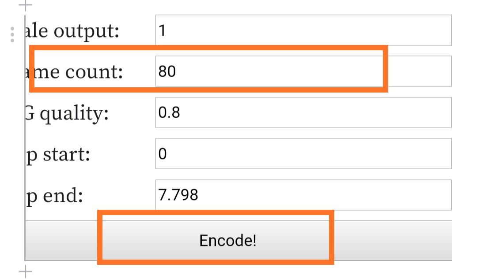Click the plus icon below Encode button
Viewport: 477px width, 279px height.
pos(25,271)
